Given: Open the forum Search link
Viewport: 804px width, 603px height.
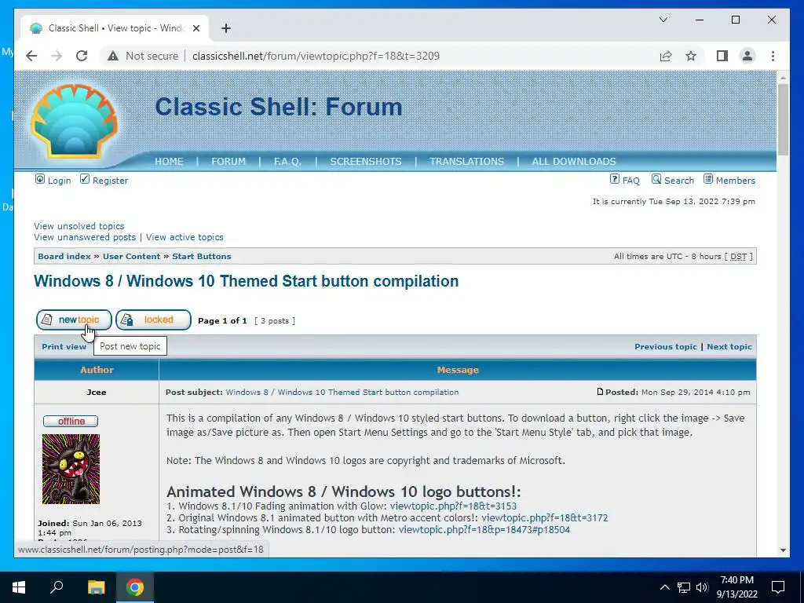Looking at the screenshot, I should pyautogui.click(x=672, y=180).
